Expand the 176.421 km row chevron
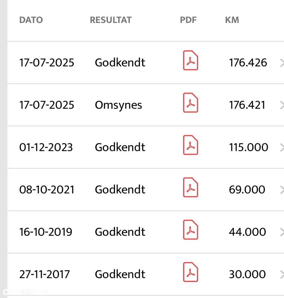Screen dimensions: 284x298 pyautogui.click(x=282, y=105)
